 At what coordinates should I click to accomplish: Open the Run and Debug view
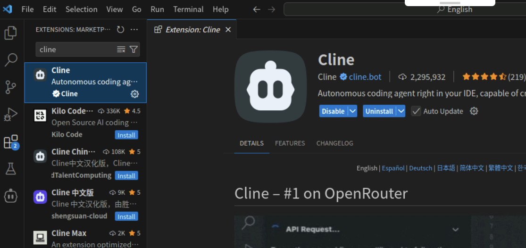(10, 115)
